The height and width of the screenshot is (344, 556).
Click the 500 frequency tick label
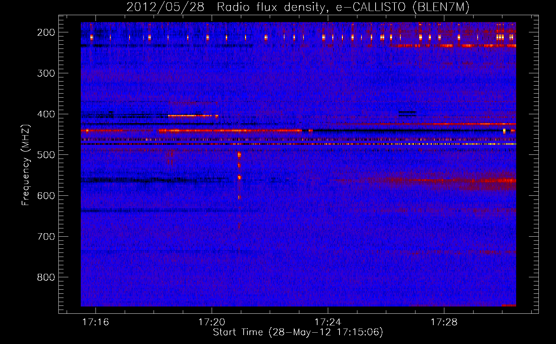[x=46, y=155]
